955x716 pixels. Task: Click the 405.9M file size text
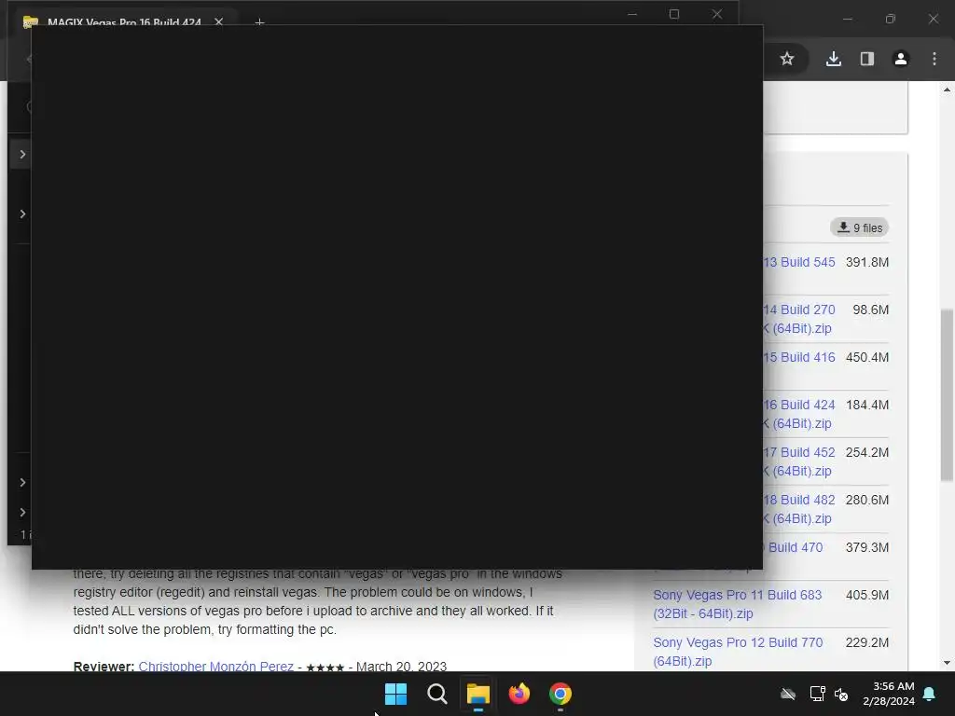coord(867,595)
